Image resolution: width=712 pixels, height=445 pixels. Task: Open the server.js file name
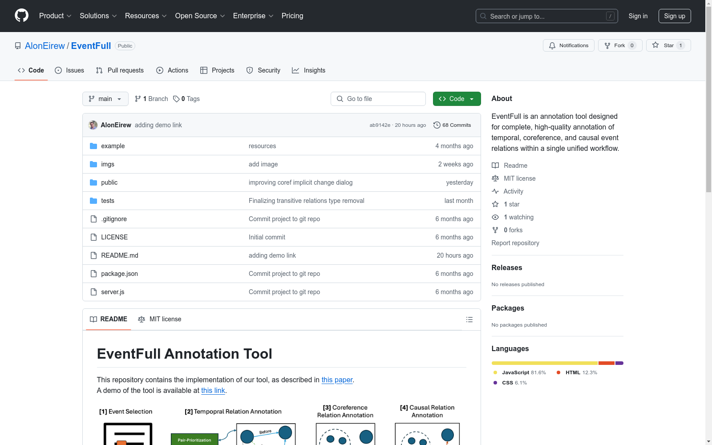pos(113,292)
